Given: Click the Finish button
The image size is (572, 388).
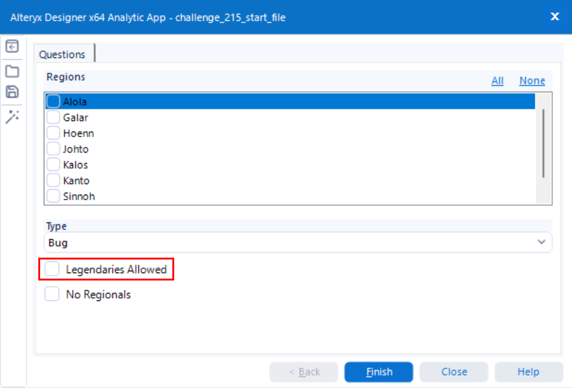Looking at the screenshot, I should (379, 372).
